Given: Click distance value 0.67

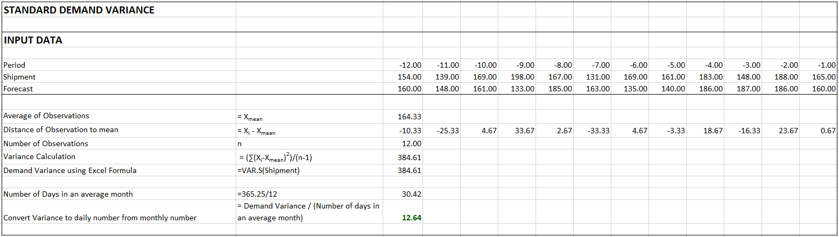Looking at the screenshot, I should (x=829, y=130).
